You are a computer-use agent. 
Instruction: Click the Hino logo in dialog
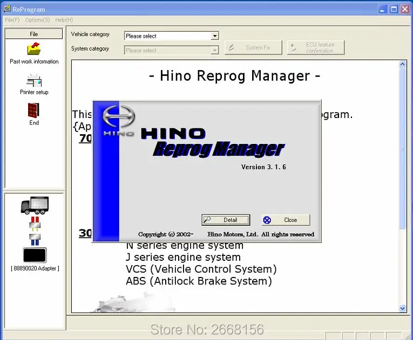(x=119, y=120)
